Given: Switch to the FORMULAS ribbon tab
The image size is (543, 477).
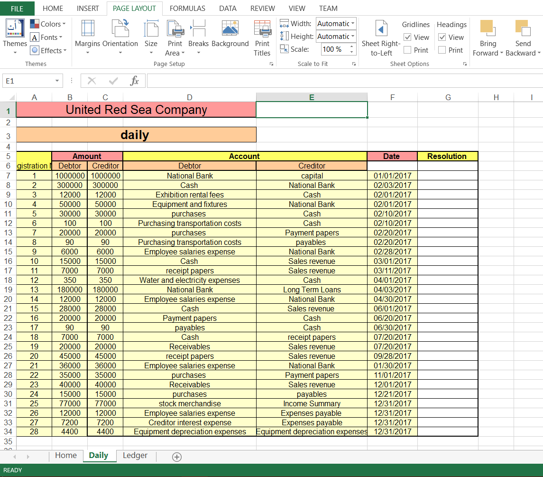Looking at the screenshot, I should [187, 8].
